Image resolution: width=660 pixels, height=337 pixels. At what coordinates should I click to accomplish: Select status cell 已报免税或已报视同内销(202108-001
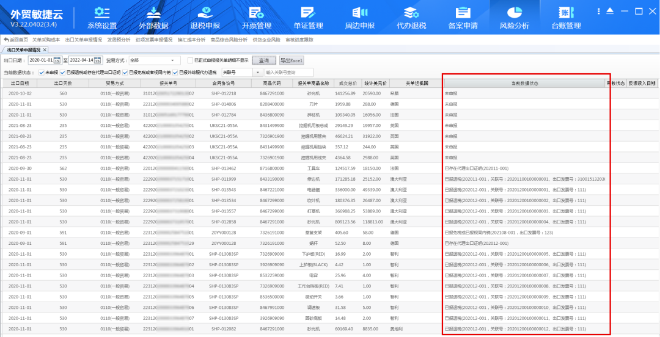click(524, 233)
